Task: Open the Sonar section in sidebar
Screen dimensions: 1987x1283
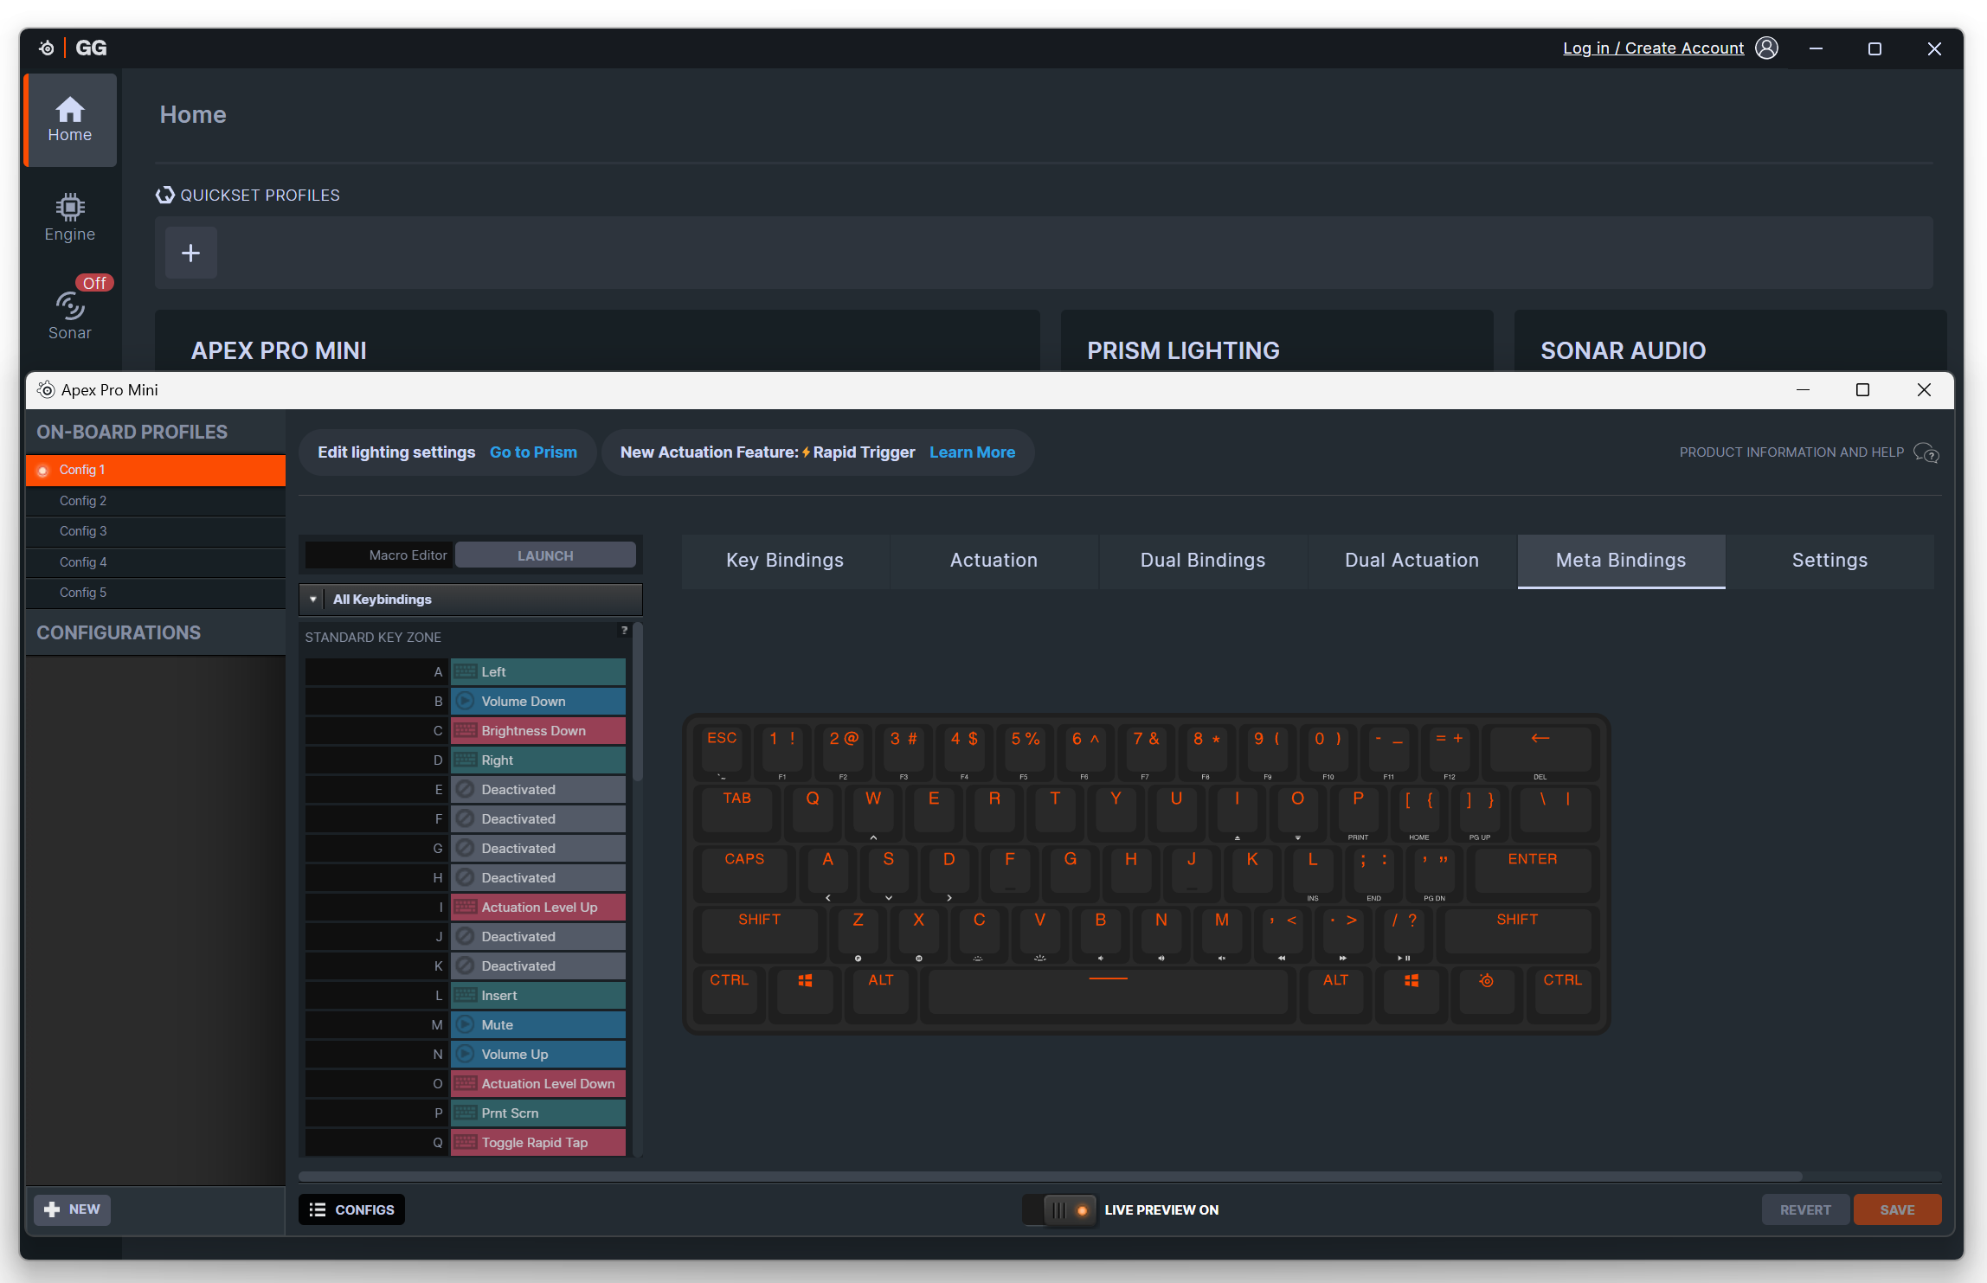Action: [x=69, y=315]
